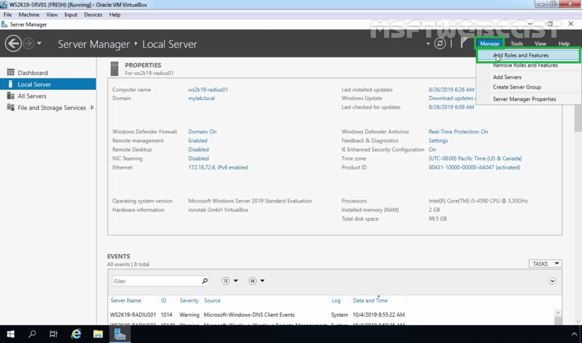Image resolution: width=582 pixels, height=343 pixels.
Task: Open Task View on taskbar
Action: coord(53,334)
